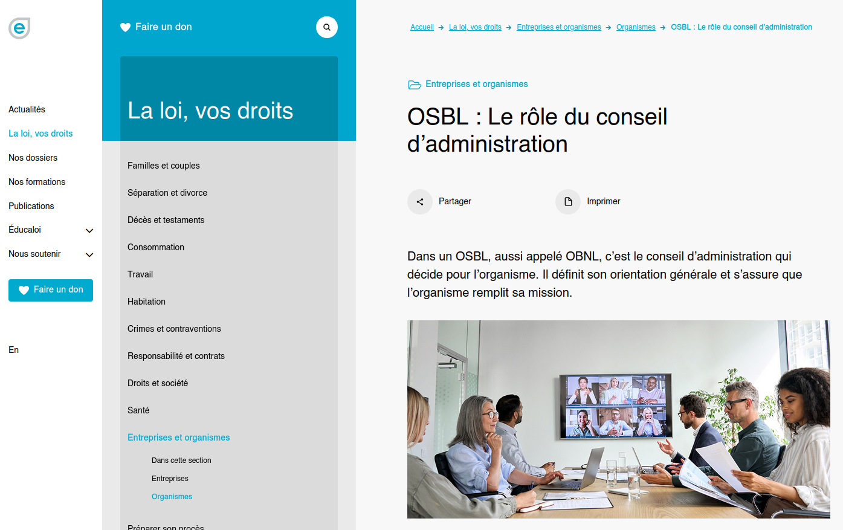This screenshot has width=843, height=530.
Task: Click the board meeting photo
Action: tap(618, 419)
